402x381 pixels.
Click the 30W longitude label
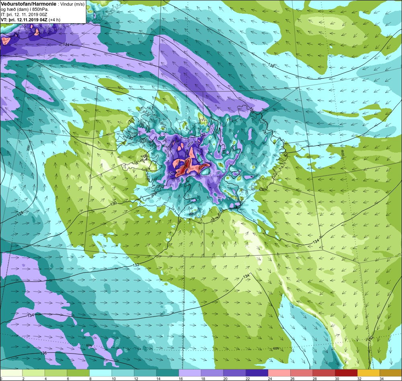click(28, 148)
